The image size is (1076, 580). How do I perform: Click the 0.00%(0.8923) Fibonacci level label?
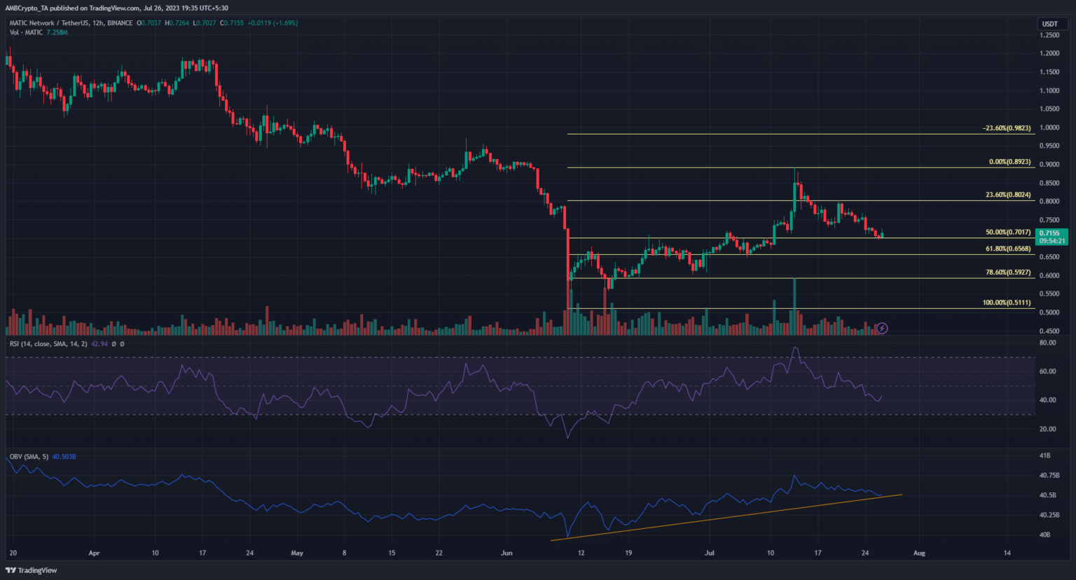click(x=1009, y=162)
